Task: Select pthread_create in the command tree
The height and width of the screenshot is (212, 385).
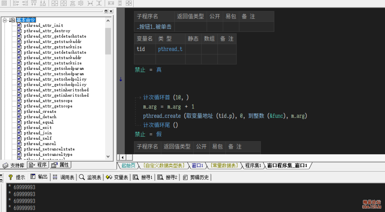Action: pyautogui.click(x=40, y=112)
